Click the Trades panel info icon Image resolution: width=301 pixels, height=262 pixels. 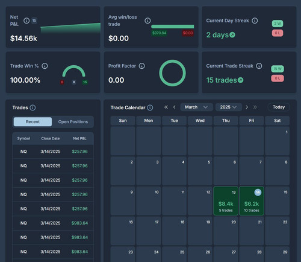pyautogui.click(x=33, y=107)
